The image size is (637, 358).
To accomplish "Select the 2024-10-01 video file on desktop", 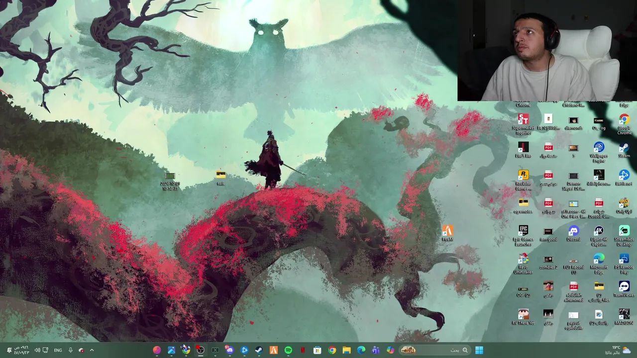I will (170, 181).
